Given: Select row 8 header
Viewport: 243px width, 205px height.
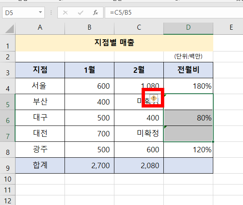Looking at the screenshot, I should (8, 150).
